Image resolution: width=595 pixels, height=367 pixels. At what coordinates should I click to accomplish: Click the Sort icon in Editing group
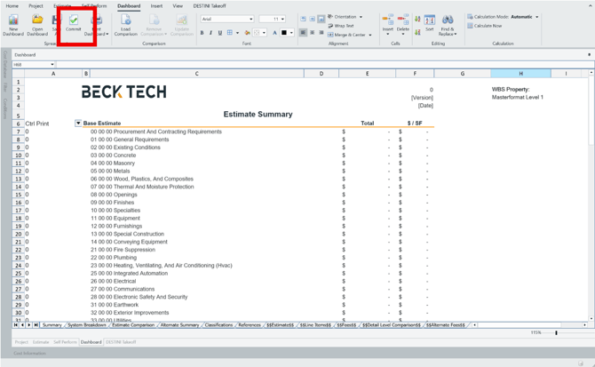coord(430,21)
